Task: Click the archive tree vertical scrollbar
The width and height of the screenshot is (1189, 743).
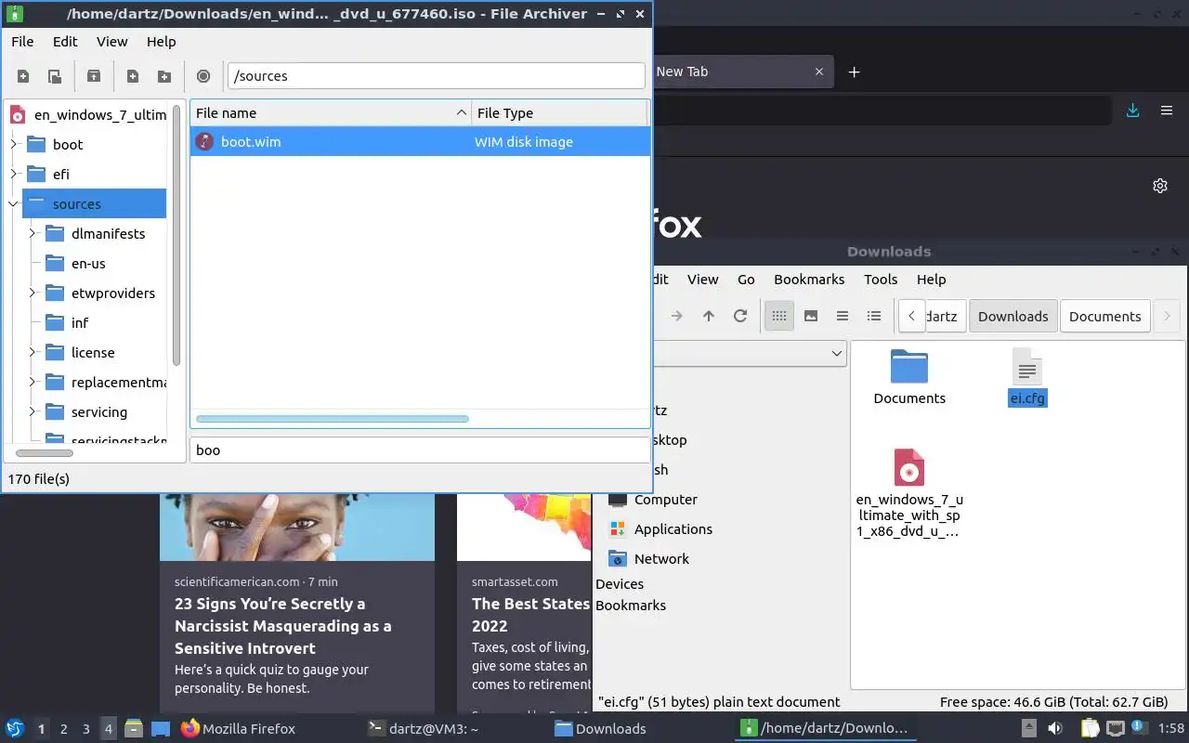Action: [176, 235]
